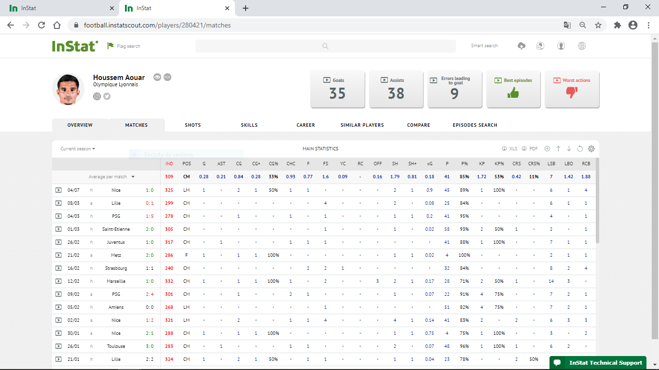The width and height of the screenshot is (659, 370).
Task: Click the Flag search flag icon
Action: pyautogui.click(x=110, y=46)
